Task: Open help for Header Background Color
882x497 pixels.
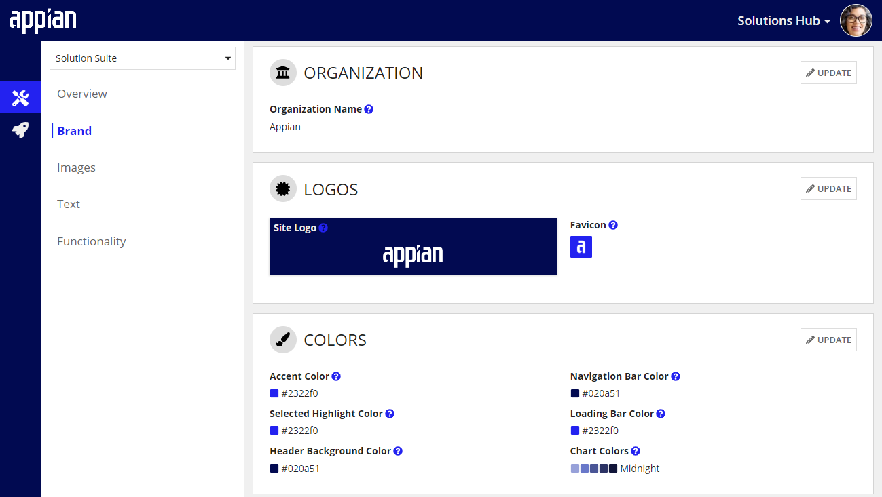Action: 398,451
